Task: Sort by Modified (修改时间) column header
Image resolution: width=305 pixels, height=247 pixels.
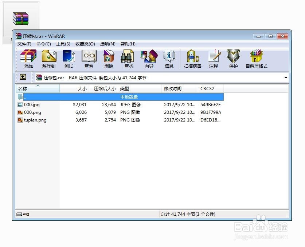Action: click(180, 88)
